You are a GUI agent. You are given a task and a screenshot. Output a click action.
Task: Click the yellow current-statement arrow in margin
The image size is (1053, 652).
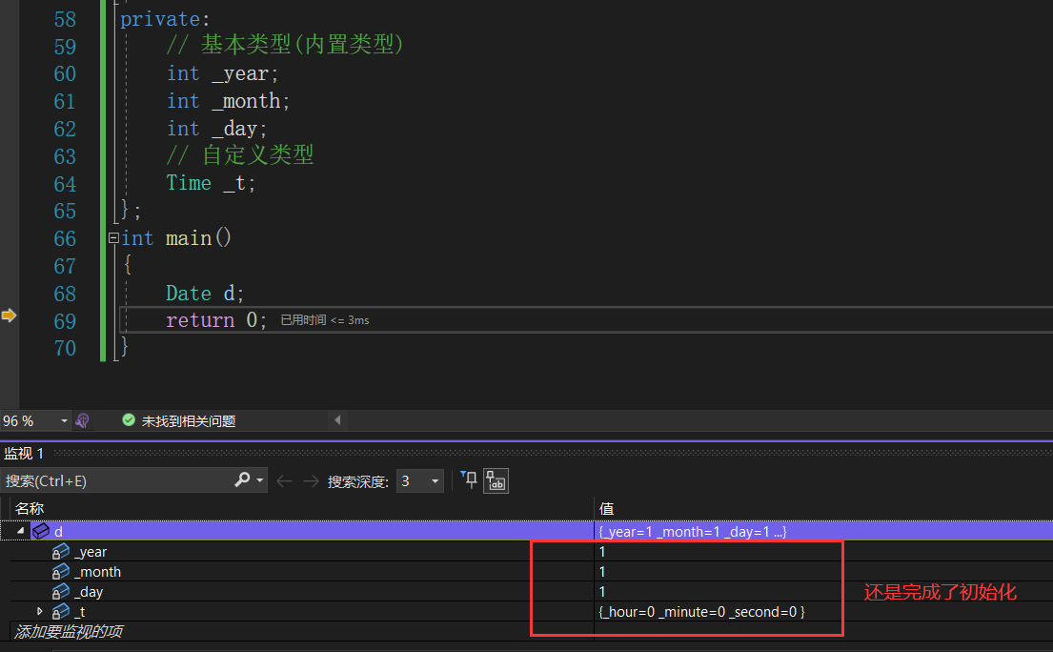tap(9, 315)
